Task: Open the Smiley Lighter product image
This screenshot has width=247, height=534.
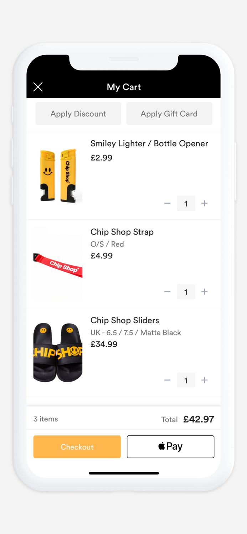Action: click(58, 174)
